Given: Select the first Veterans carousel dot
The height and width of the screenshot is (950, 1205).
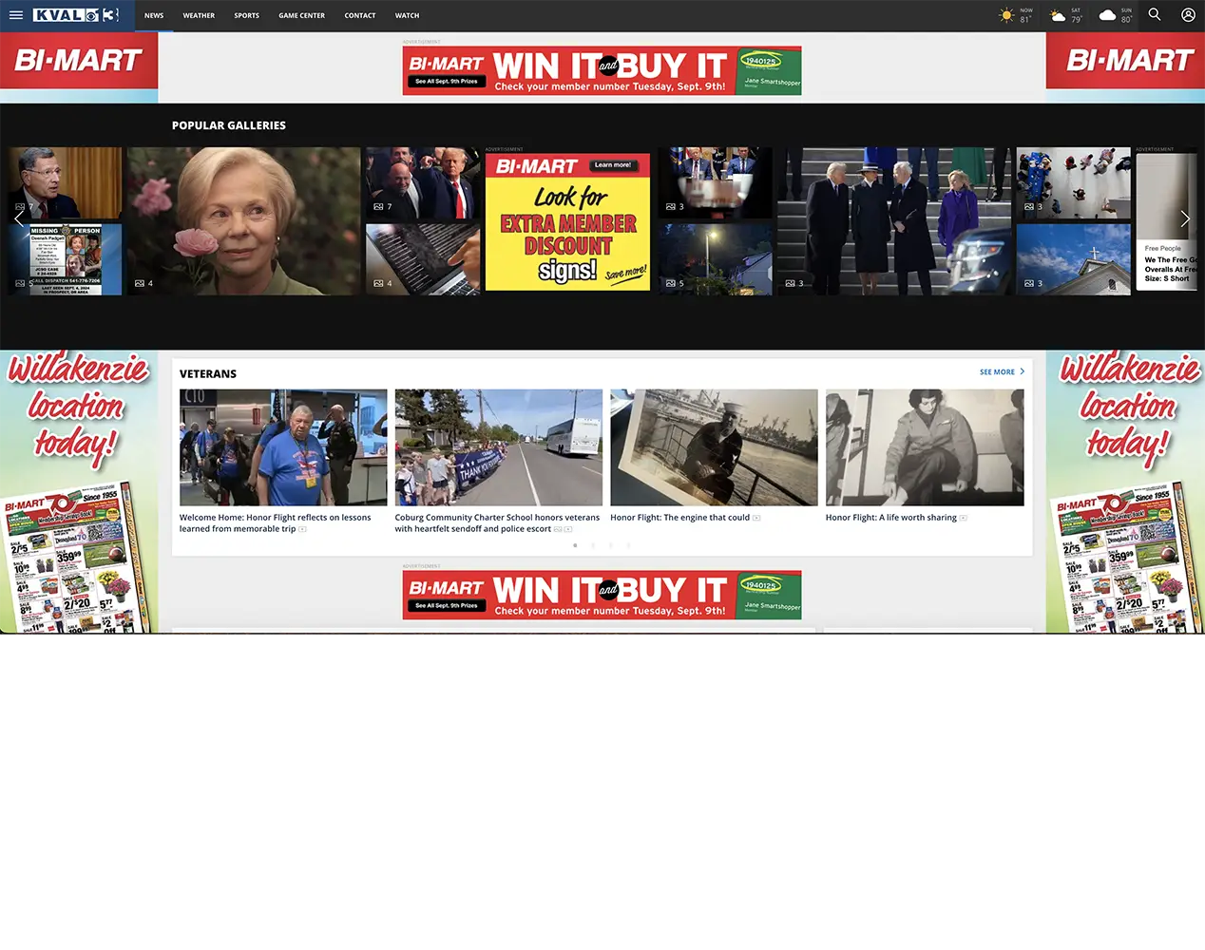Looking at the screenshot, I should (x=575, y=545).
